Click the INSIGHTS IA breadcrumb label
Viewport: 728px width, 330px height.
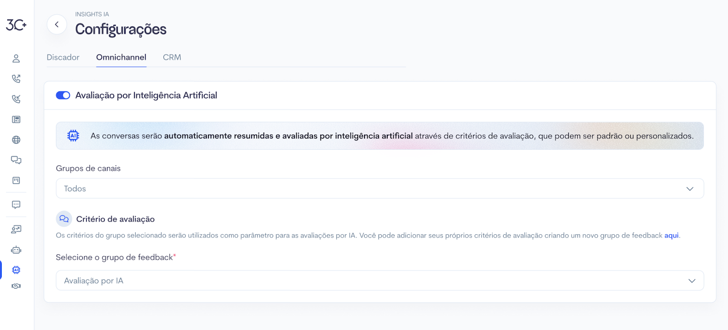pyautogui.click(x=92, y=14)
